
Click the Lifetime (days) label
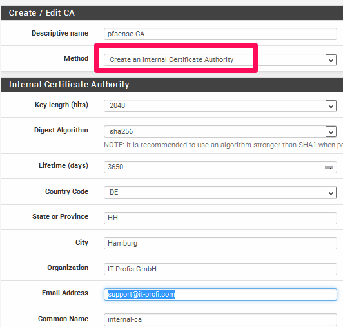[63, 165]
